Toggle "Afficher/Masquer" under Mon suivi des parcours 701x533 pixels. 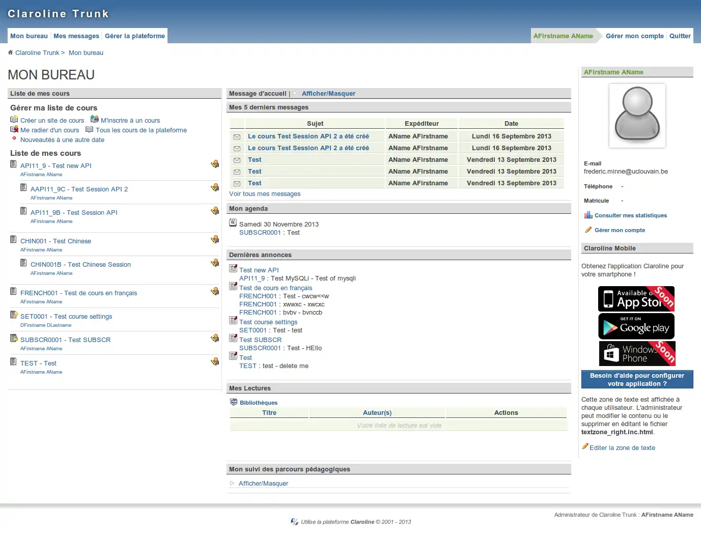tap(264, 483)
